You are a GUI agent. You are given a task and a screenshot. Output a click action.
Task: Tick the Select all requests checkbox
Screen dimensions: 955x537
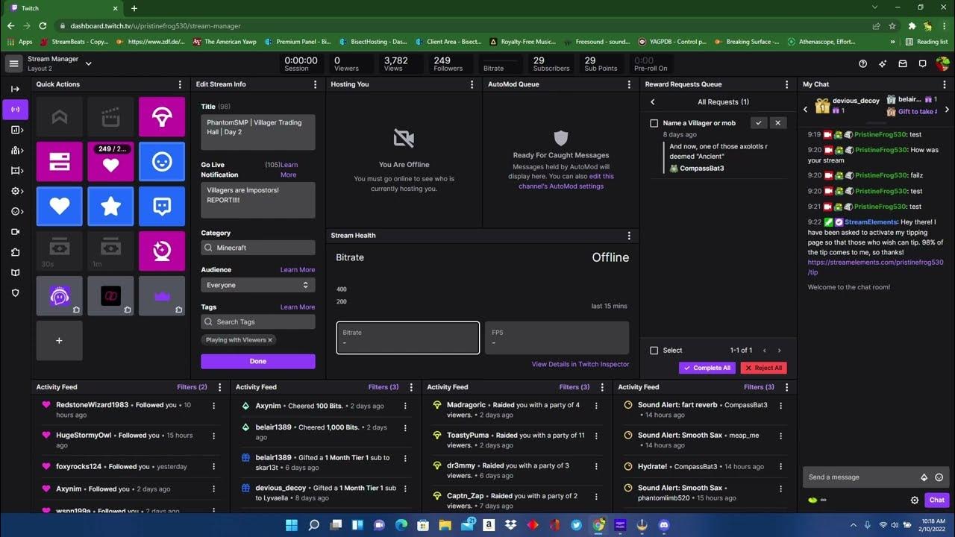pos(654,351)
